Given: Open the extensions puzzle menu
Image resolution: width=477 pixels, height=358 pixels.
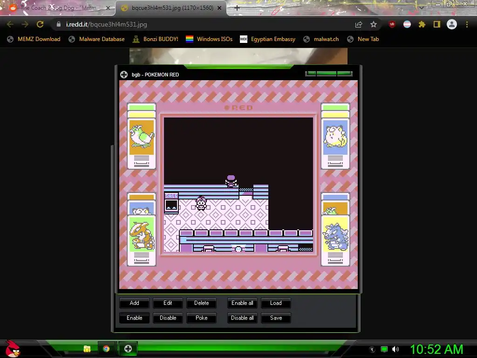Looking at the screenshot, I should 422,24.
